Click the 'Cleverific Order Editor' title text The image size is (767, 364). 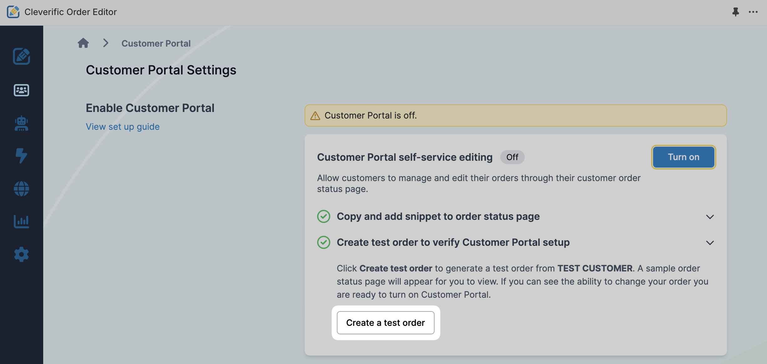pos(70,12)
